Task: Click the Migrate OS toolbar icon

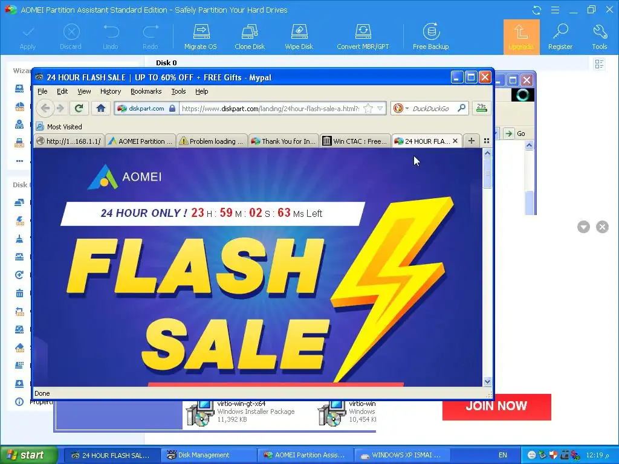Action: (x=201, y=37)
